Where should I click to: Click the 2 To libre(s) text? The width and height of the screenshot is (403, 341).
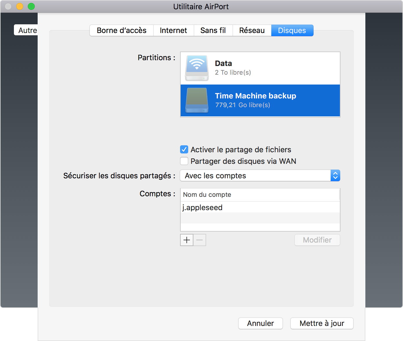[x=233, y=72]
